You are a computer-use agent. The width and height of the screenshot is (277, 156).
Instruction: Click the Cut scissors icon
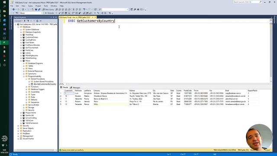[74, 10]
